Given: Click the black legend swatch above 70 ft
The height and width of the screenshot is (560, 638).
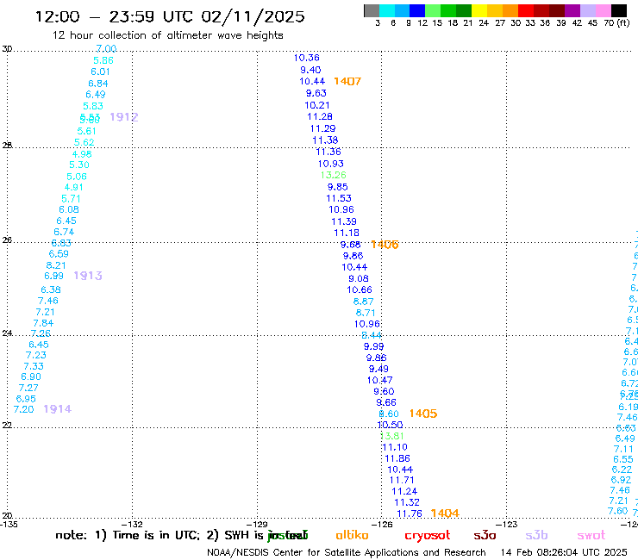Looking at the screenshot, I should click(x=619, y=10).
